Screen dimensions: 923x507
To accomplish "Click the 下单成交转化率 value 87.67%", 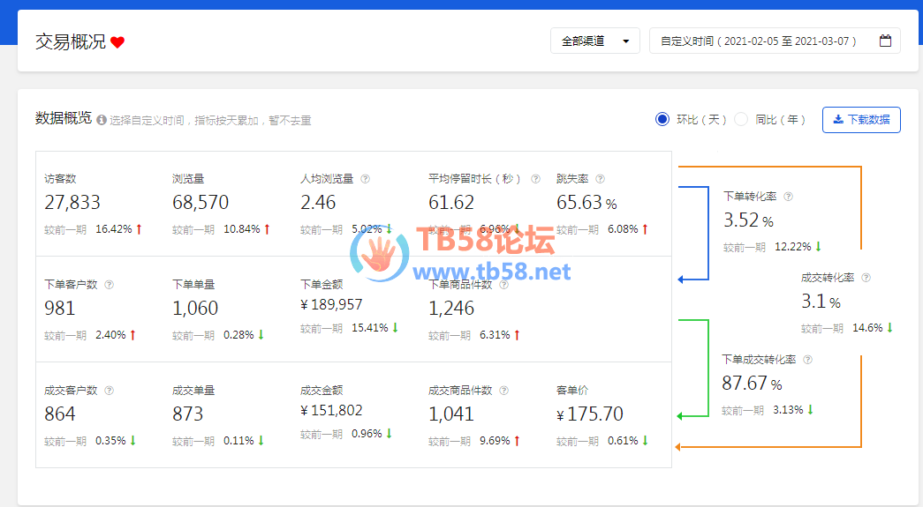I will (752, 384).
